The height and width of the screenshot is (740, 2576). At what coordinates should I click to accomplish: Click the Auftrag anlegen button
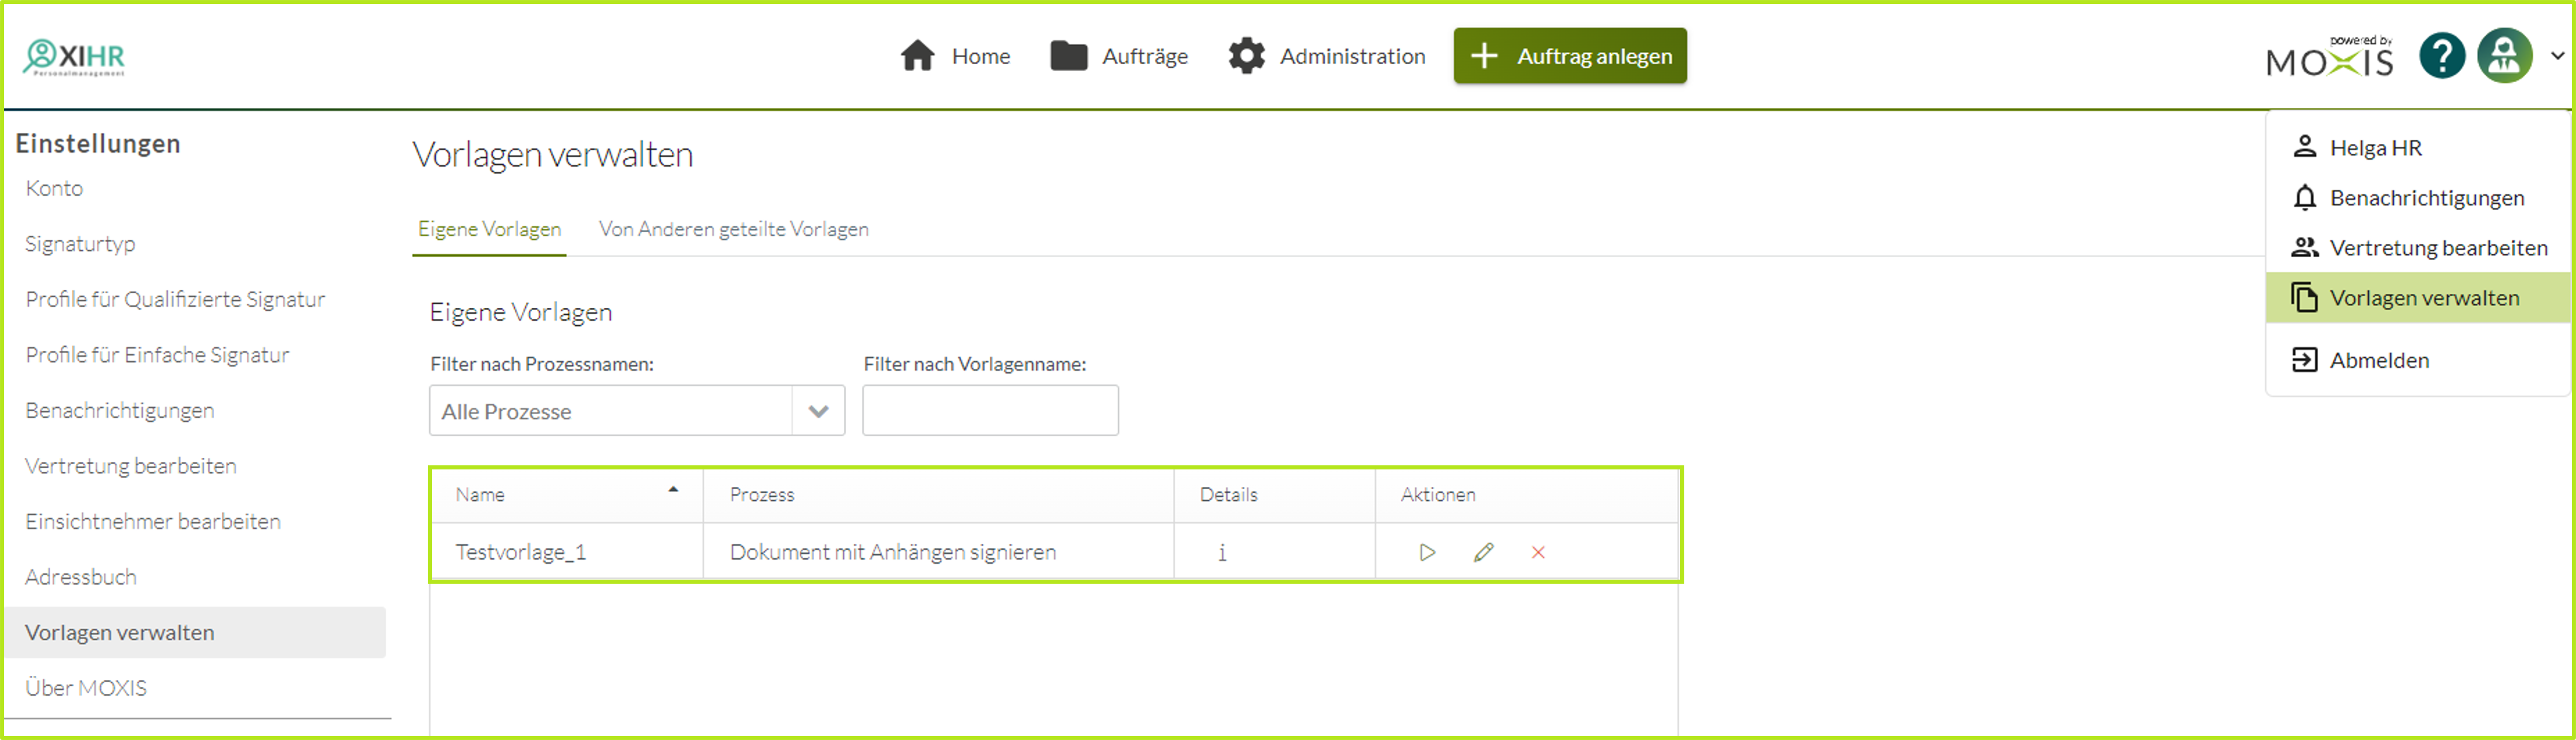coord(1570,56)
